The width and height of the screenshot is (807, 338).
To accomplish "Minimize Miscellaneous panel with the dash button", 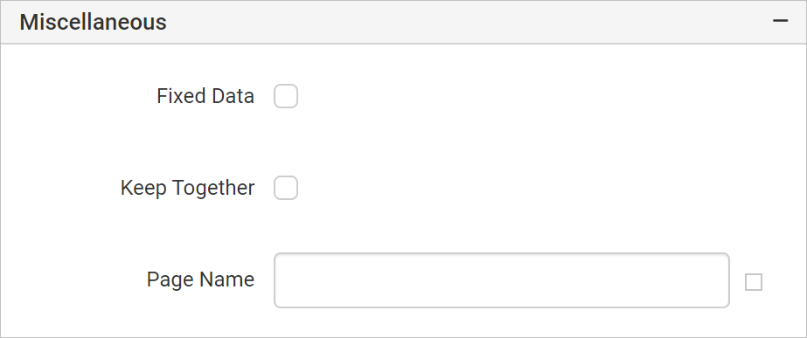I will point(780,21).
